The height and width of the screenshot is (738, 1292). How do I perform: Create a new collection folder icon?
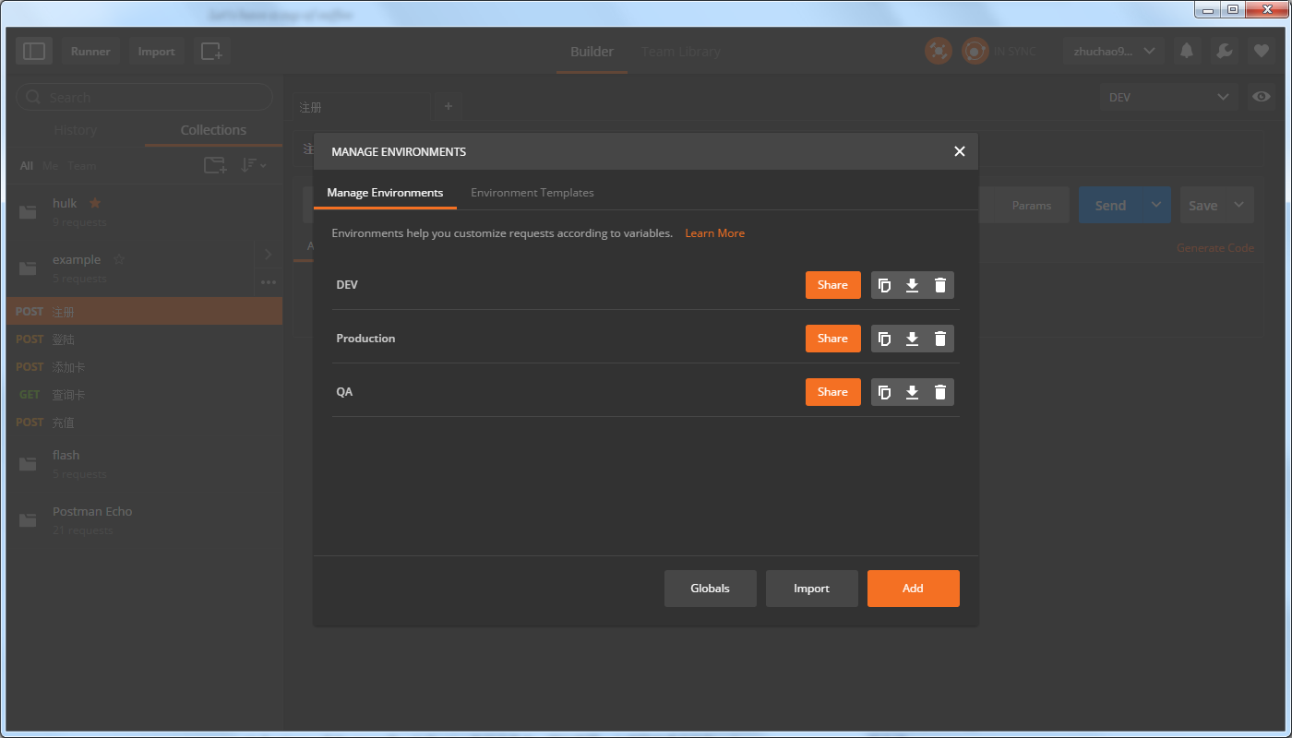point(215,165)
